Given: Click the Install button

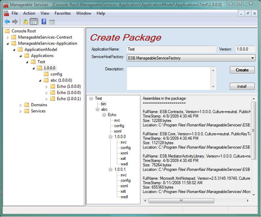Looking at the screenshot, I should (242, 87).
